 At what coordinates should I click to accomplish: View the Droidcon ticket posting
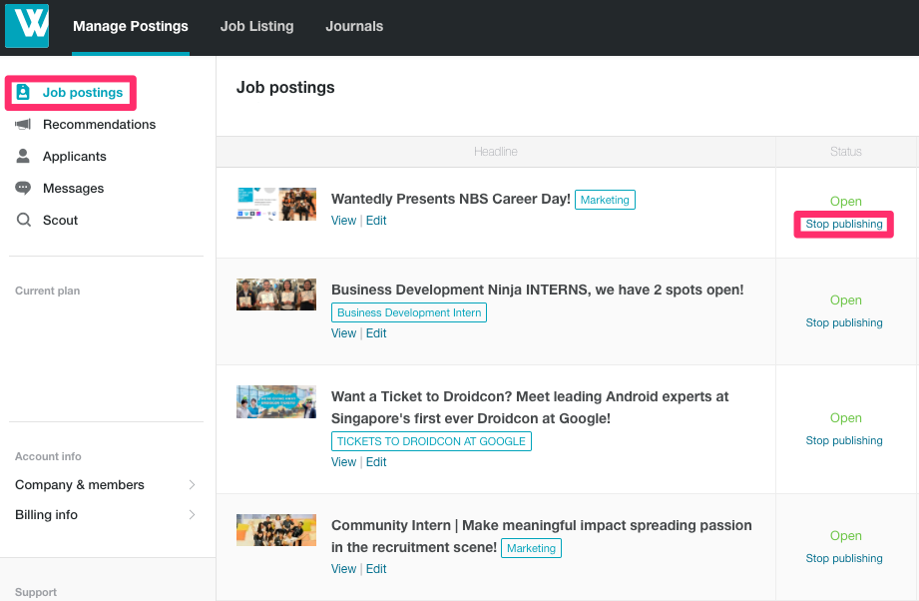(343, 462)
